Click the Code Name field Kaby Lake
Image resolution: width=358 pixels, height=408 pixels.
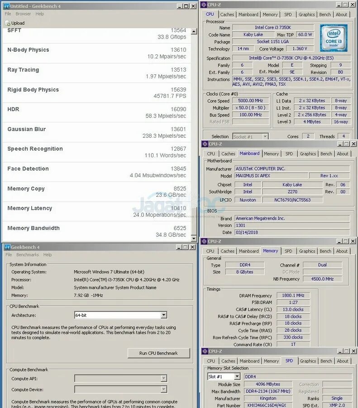[x=253, y=34]
